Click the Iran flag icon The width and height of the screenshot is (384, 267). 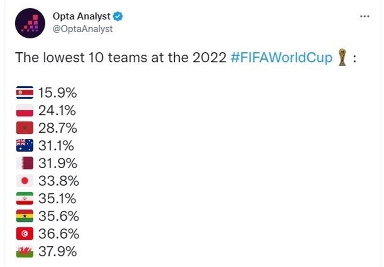tap(25, 199)
